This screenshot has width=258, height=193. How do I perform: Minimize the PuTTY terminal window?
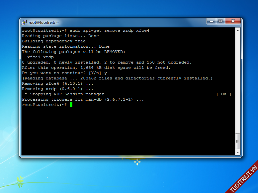tap(212, 21)
